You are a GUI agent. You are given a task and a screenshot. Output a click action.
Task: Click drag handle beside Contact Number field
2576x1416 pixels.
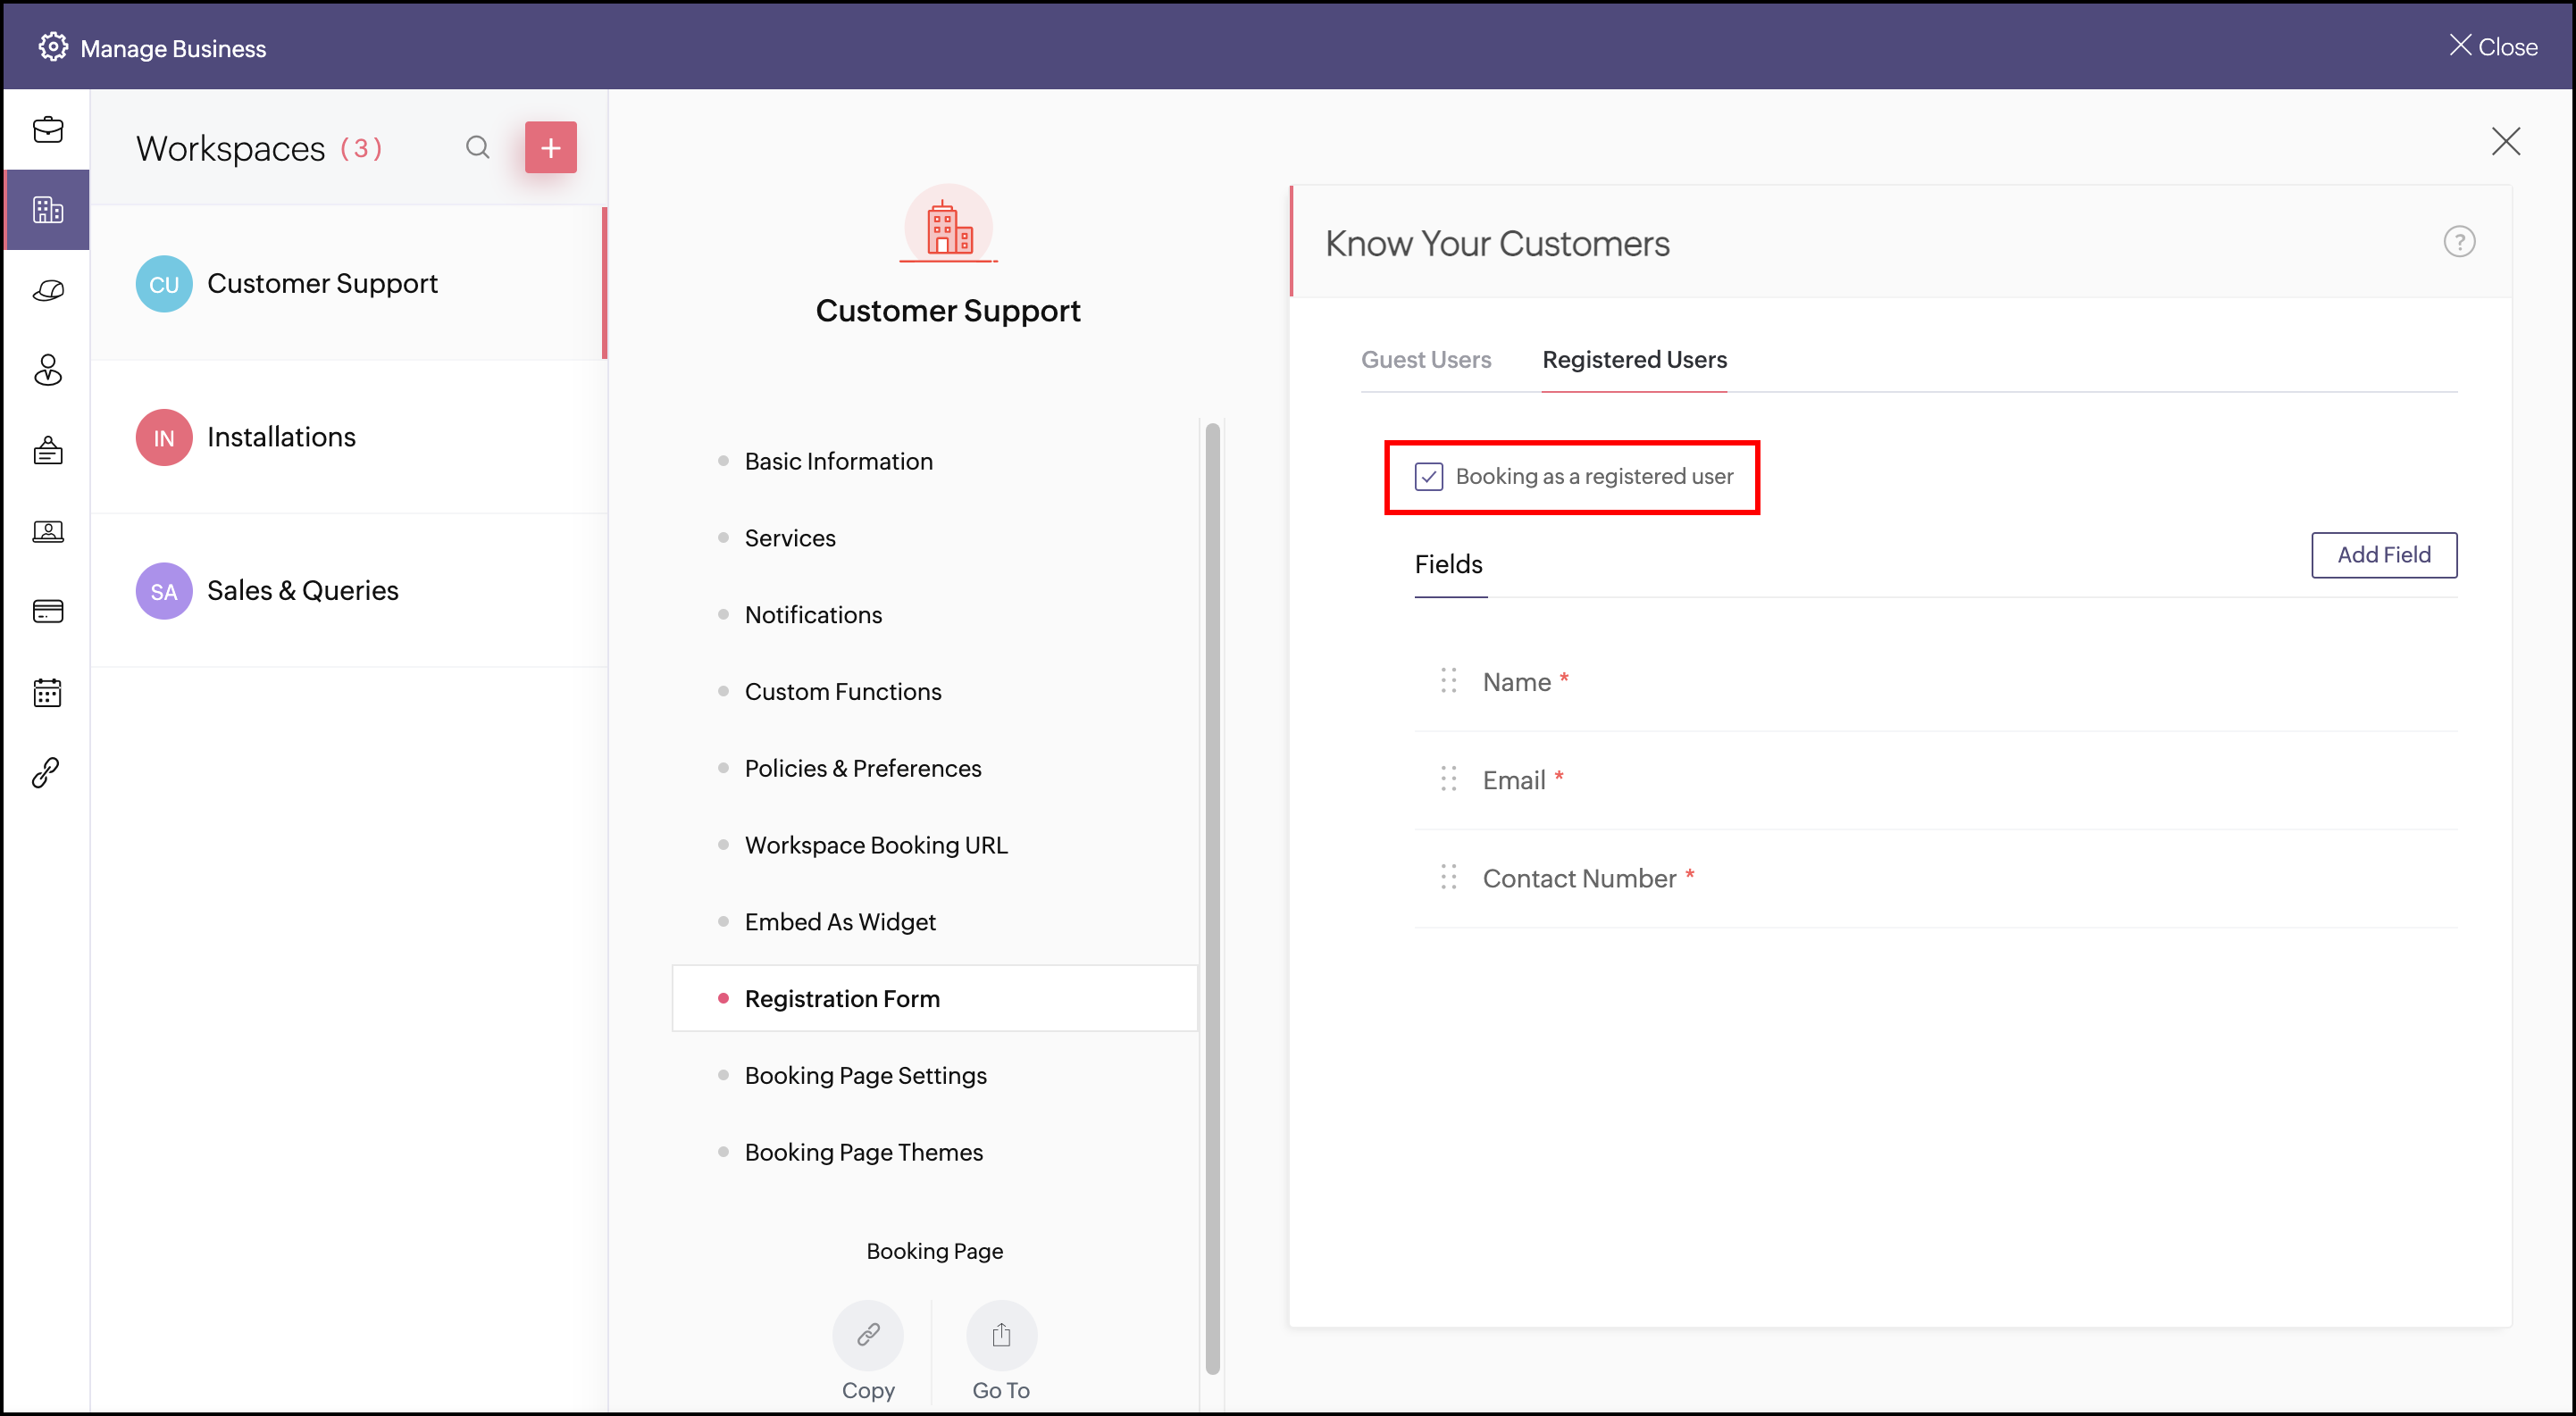[1448, 878]
